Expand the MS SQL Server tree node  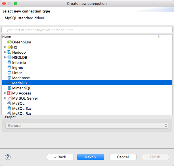tap(5, 98)
